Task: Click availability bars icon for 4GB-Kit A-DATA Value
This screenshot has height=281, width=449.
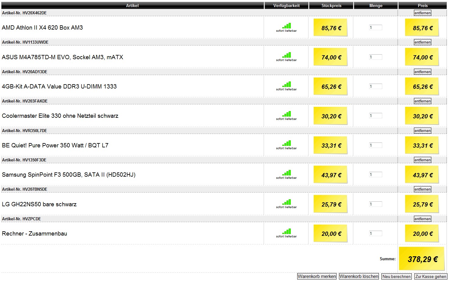Action: point(287,84)
